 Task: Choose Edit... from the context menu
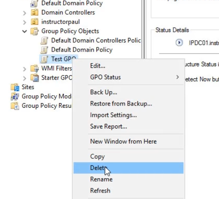tap(128, 66)
